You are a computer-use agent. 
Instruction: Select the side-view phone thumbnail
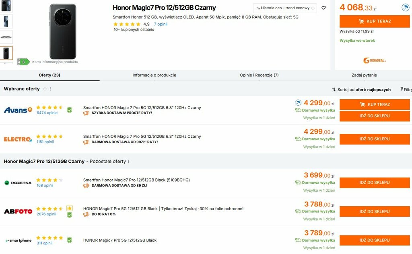tap(6, 37)
